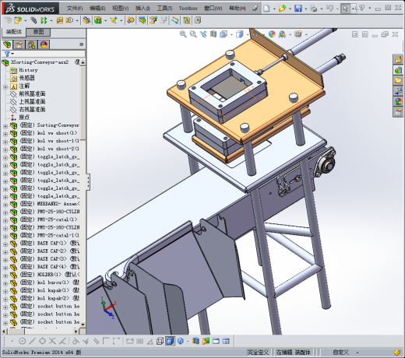Expand the BASE CAP<1> node
The width and height of the screenshot is (405, 358).
5,244
